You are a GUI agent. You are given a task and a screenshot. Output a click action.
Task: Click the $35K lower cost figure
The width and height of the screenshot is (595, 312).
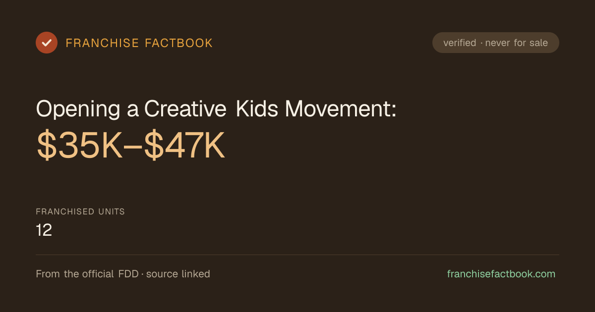coord(79,147)
